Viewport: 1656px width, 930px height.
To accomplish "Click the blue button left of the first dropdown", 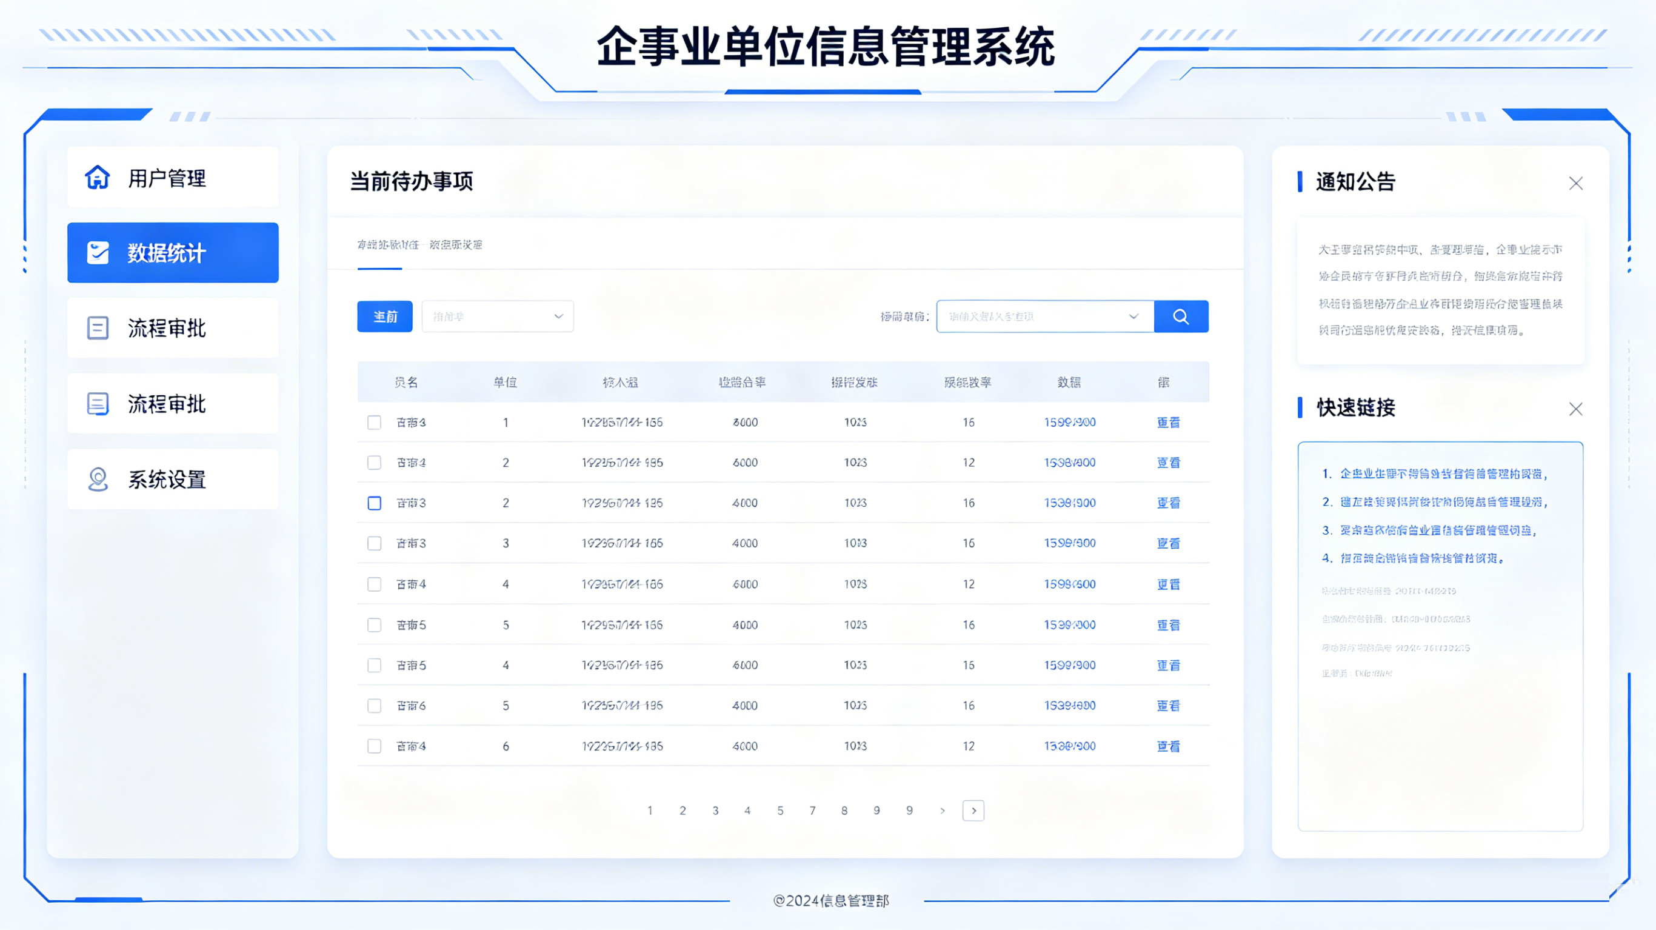I will click(385, 316).
